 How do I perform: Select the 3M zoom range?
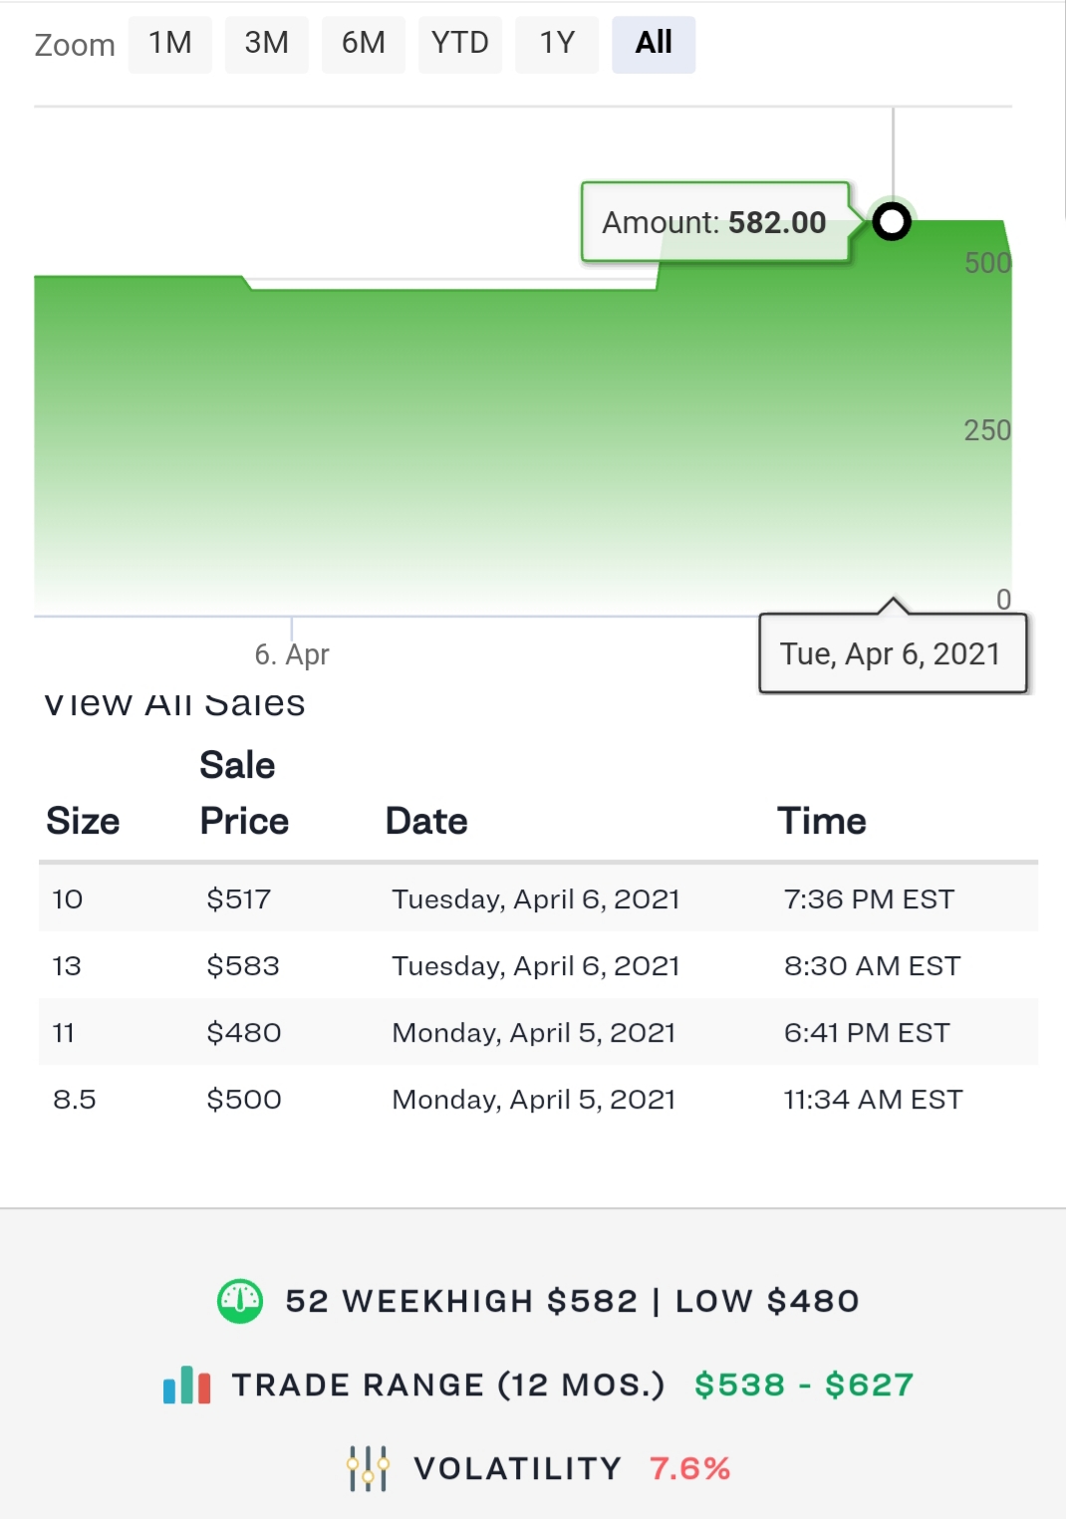tap(267, 44)
